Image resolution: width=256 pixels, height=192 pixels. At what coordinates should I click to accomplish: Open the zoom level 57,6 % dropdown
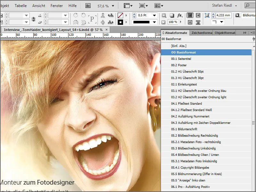(113, 6)
